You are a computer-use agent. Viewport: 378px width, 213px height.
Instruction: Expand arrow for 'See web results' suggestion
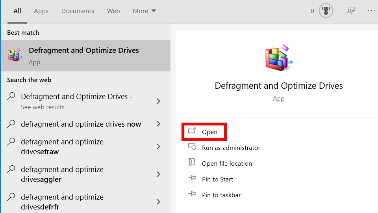pyautogui.click(x=158, y=101)
